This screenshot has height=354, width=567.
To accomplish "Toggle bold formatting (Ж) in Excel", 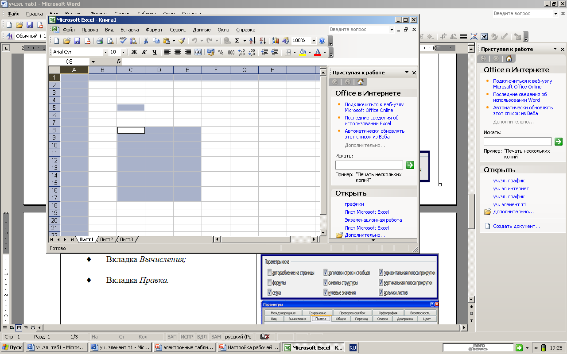I will 134,52.
